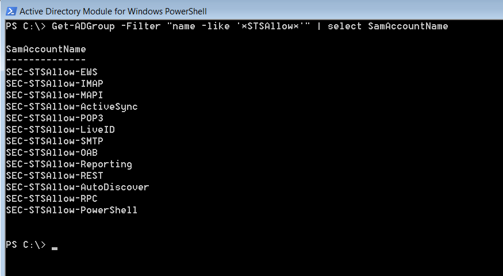Select the SEC-STSAllow-REST line
503x276 pixels.
(55, 175)
